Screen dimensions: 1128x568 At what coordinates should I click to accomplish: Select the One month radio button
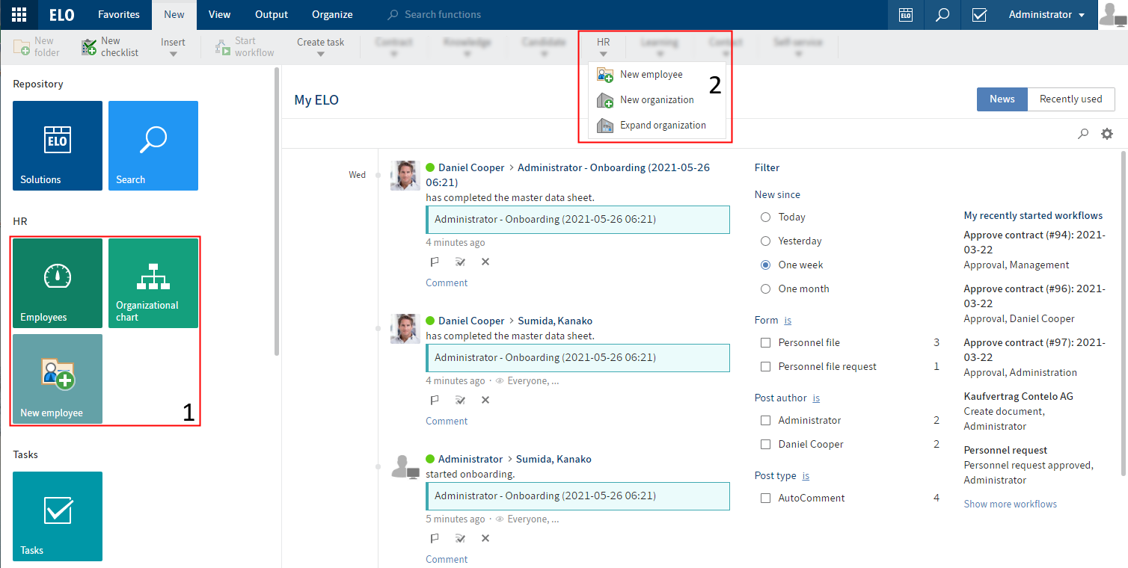point(765,288)
